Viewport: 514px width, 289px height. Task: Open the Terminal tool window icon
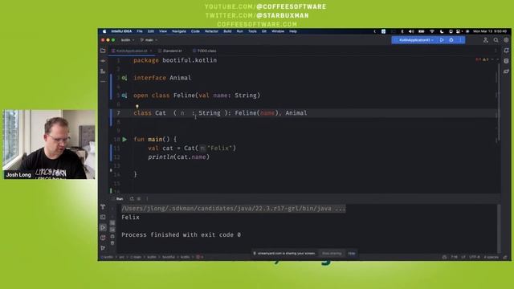[103, 217]
